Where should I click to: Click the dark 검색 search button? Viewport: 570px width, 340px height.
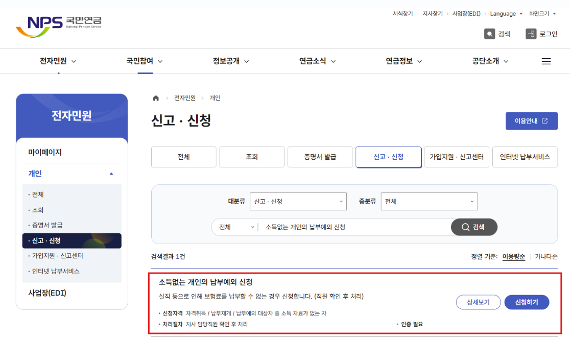[x=473, y=227]
